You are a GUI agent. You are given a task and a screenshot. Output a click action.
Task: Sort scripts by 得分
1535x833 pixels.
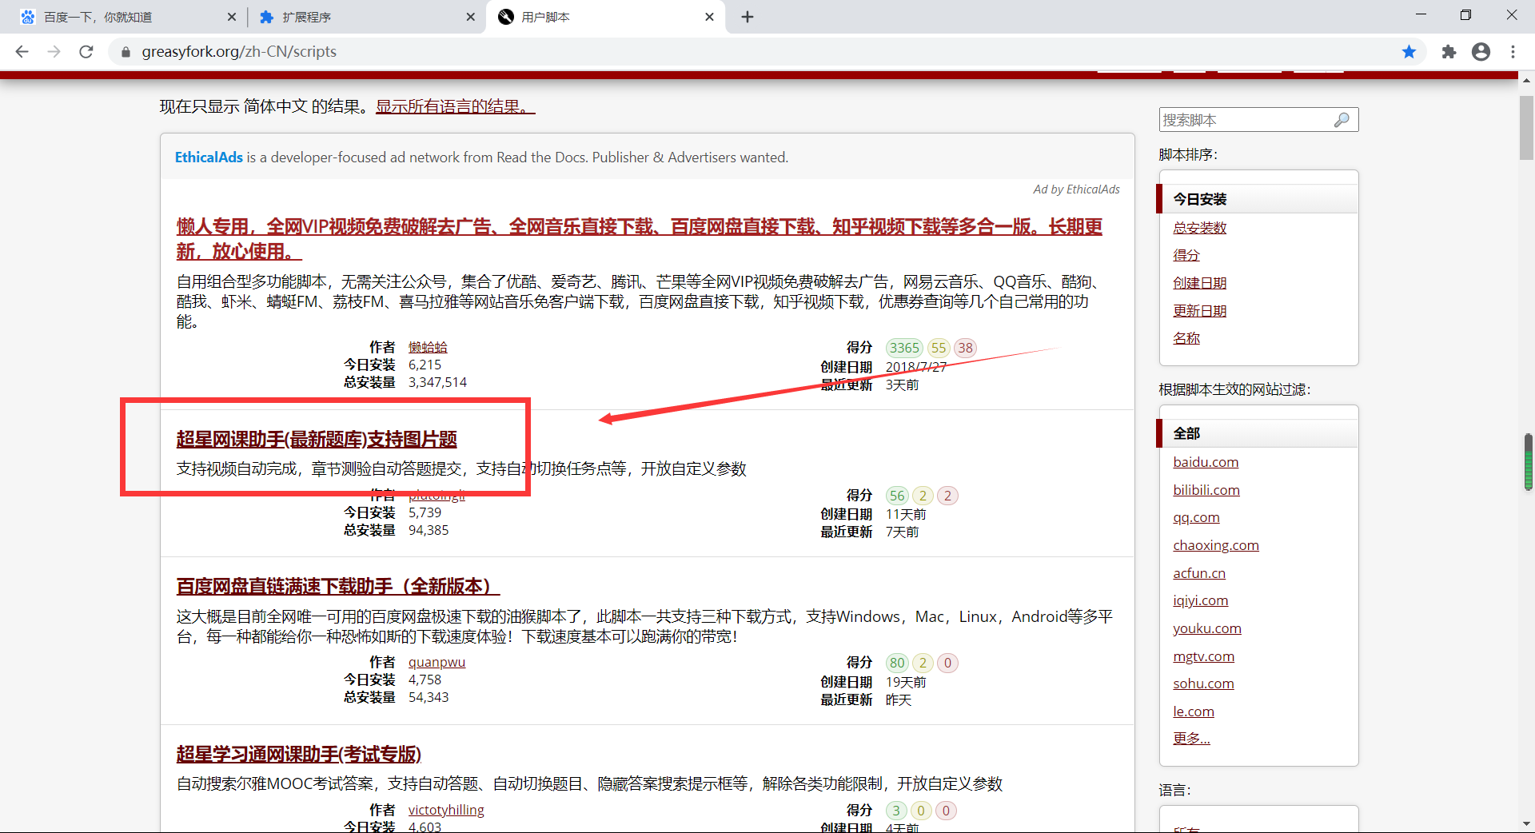pos(1186,255)
